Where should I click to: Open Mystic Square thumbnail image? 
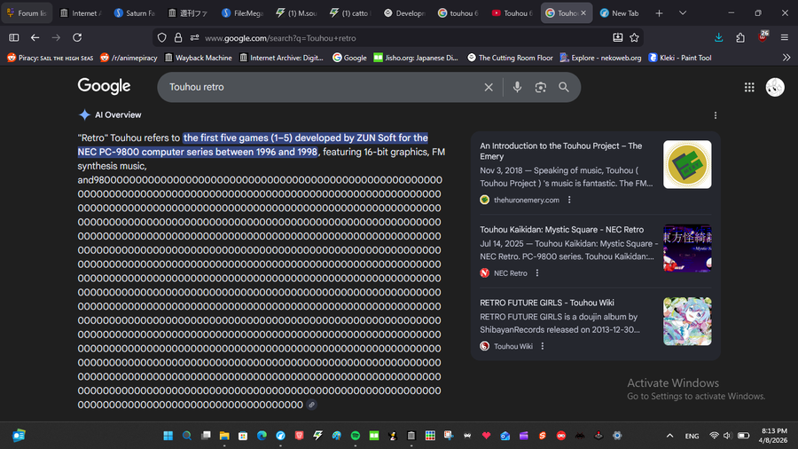[687, 248]
